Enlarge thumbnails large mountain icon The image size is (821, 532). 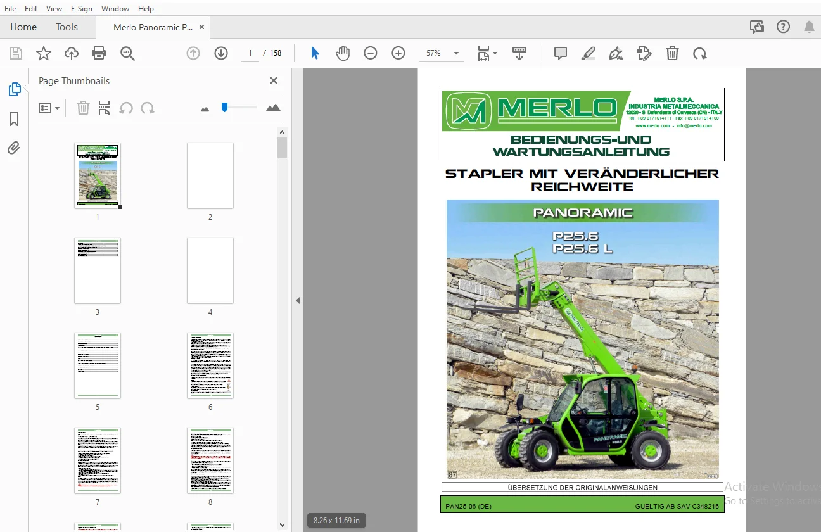click(x=273, y=108)
